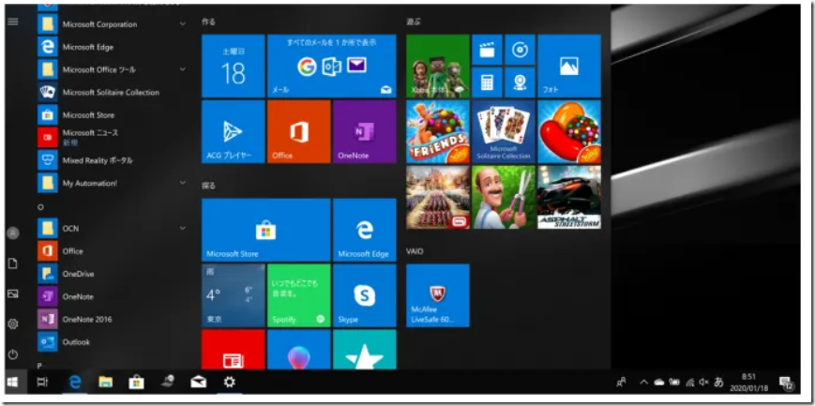Launch OneNote 2016 from the app list

coord(113,319)
